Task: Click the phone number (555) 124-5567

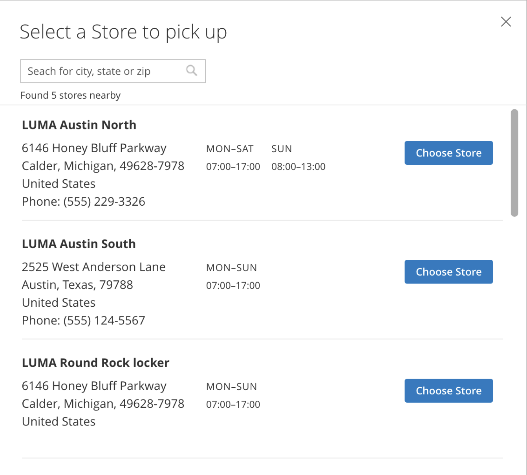Action: click(x=104, y=320)
